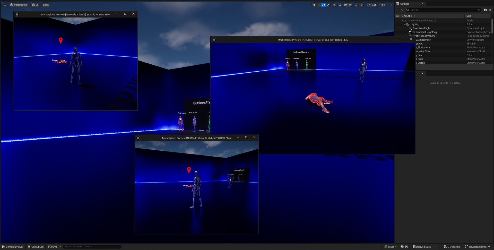The width and height of the screenshot is (494, 250).
Task: Sort Outliner by Type column
Action: (478, 16)
